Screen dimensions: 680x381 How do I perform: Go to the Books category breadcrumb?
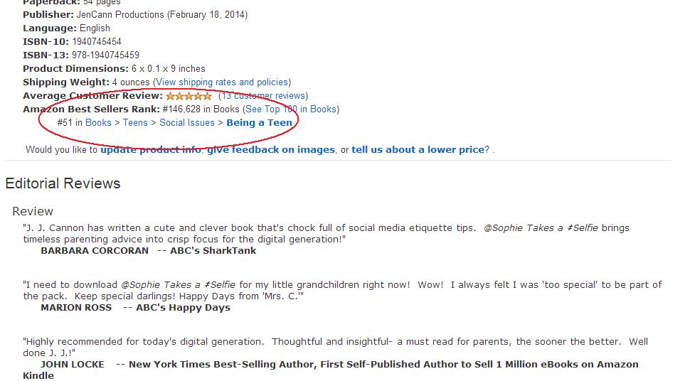98,123
